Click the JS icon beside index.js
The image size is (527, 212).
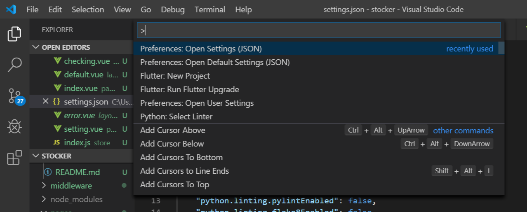click(x=57, y=142)
